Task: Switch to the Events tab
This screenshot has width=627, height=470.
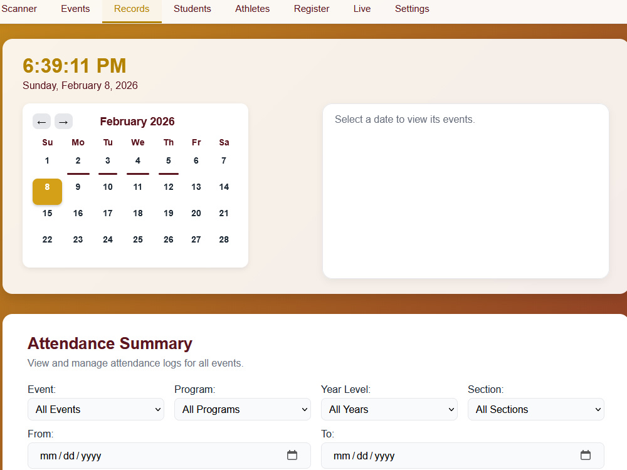Action: tap(75, 9)
